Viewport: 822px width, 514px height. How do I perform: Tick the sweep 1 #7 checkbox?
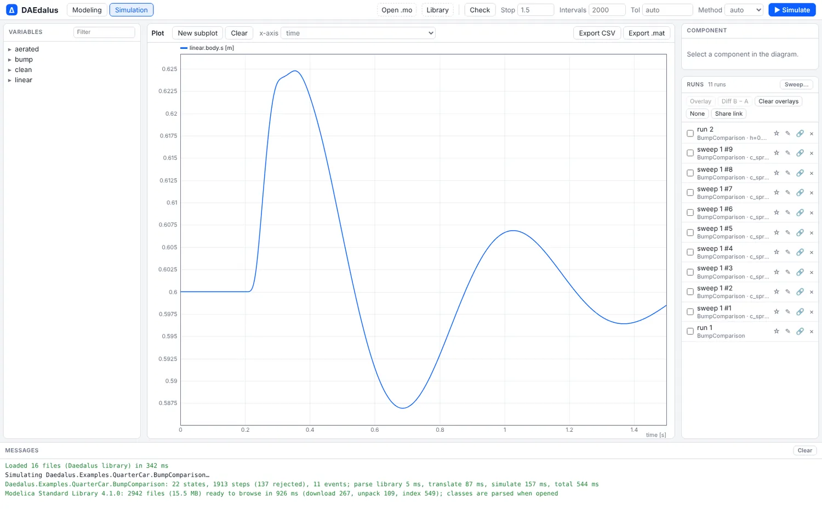(x=690, y=192)
